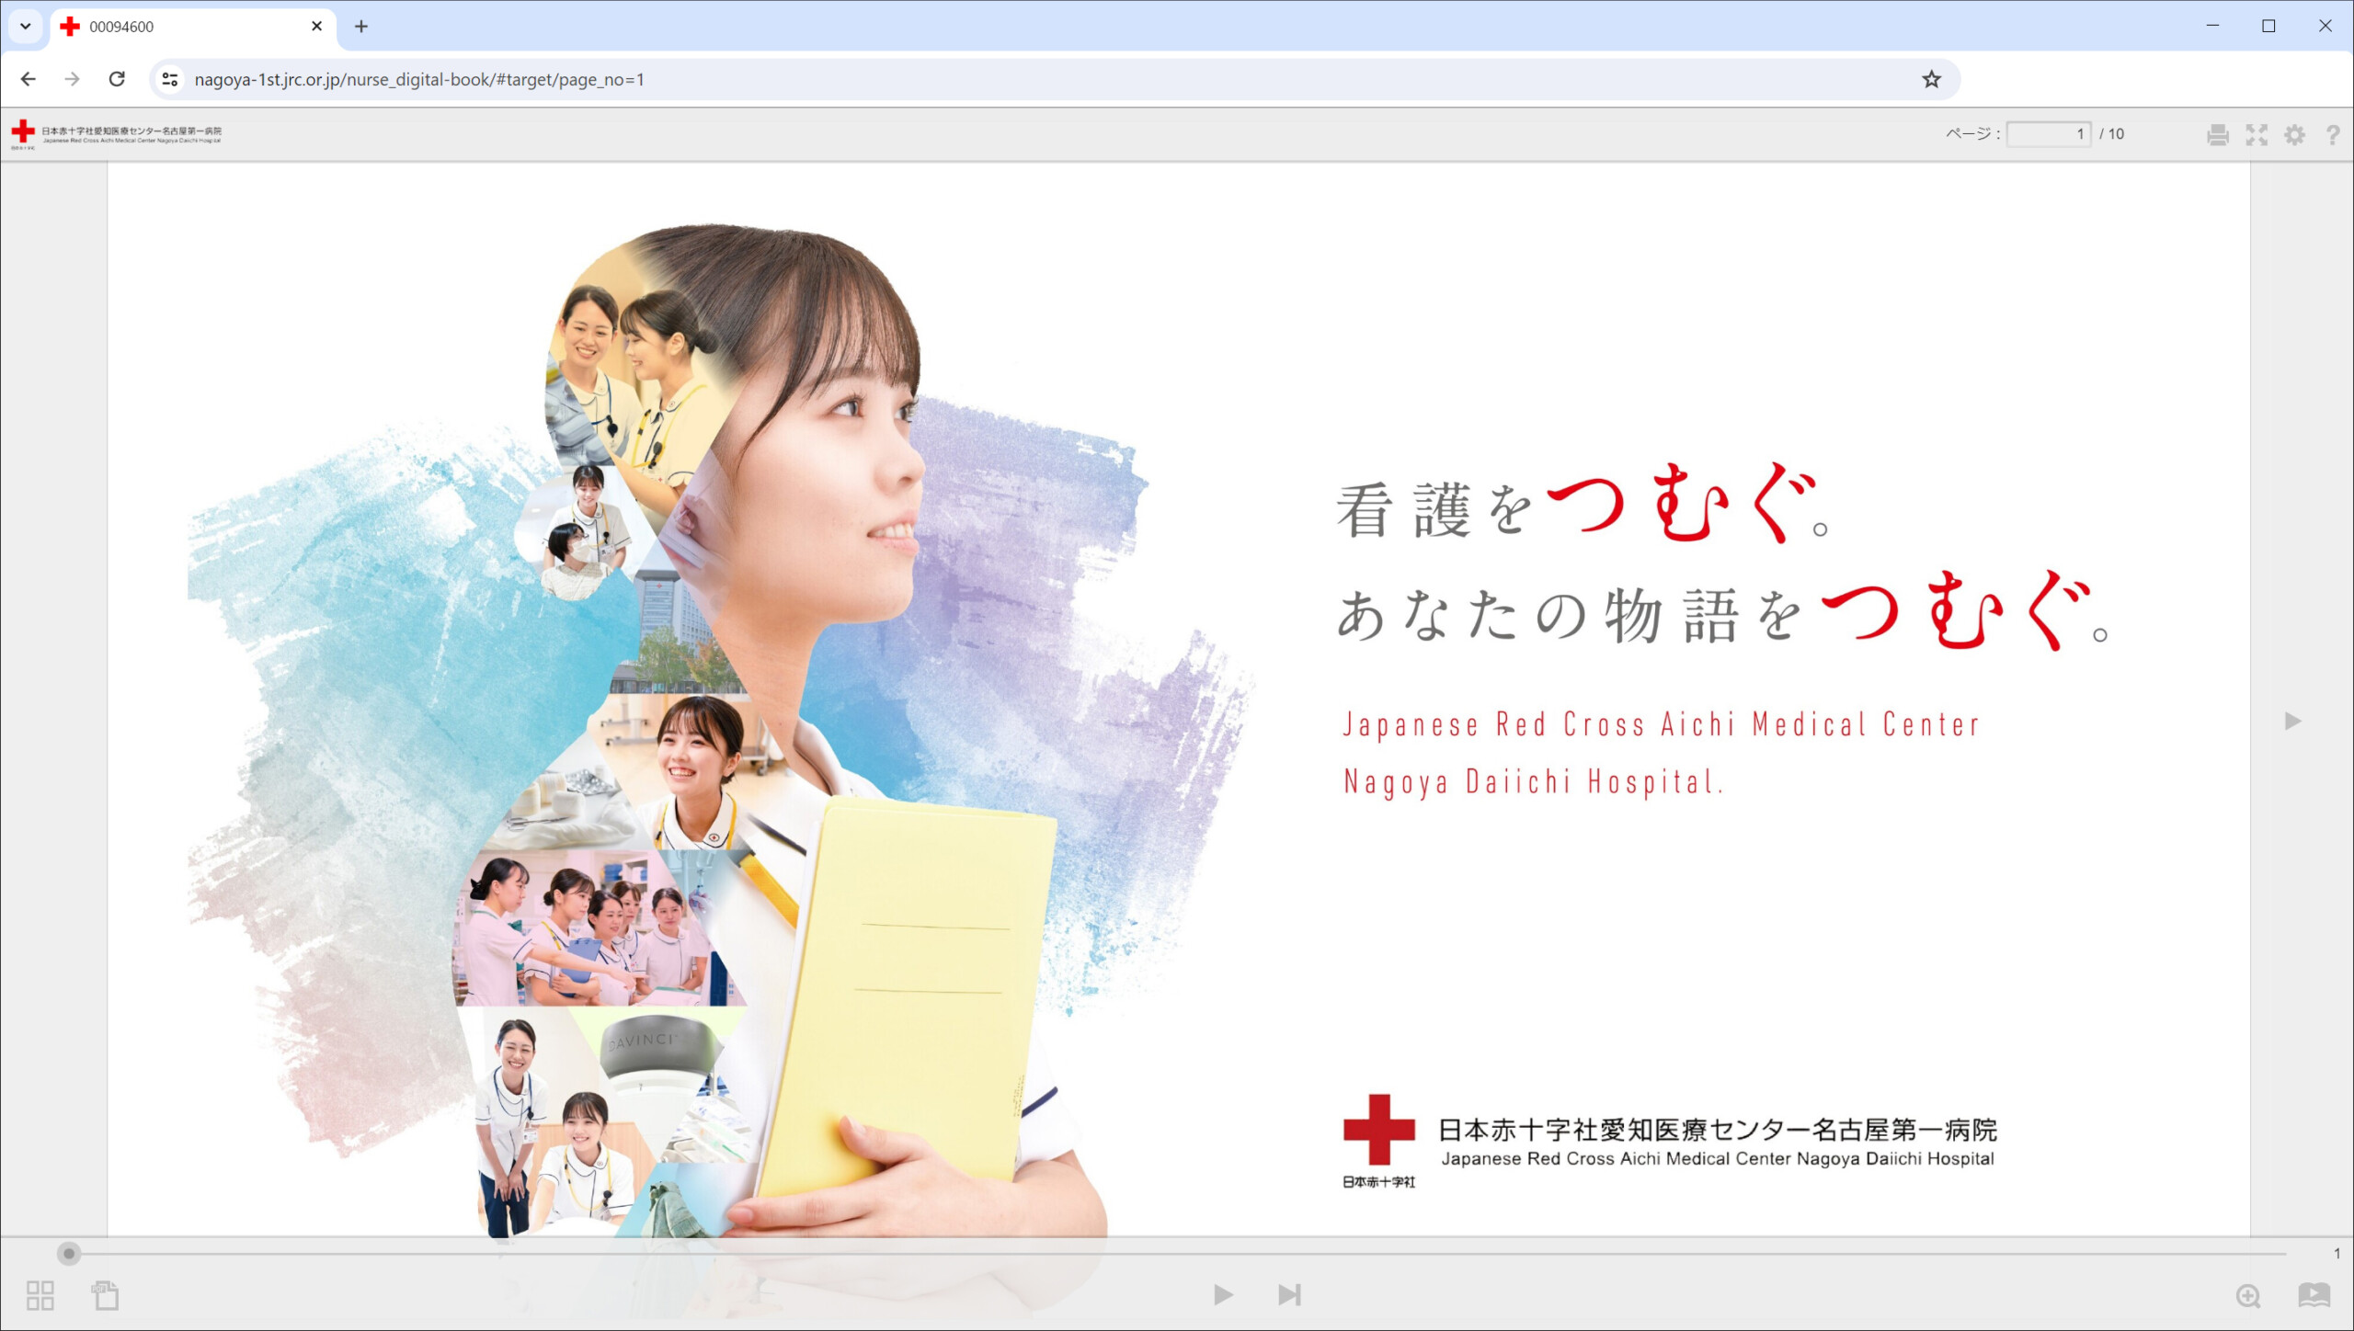Close the 00094600 tab
Viewport: 2354px width, 1331px height.
[317, 27]
